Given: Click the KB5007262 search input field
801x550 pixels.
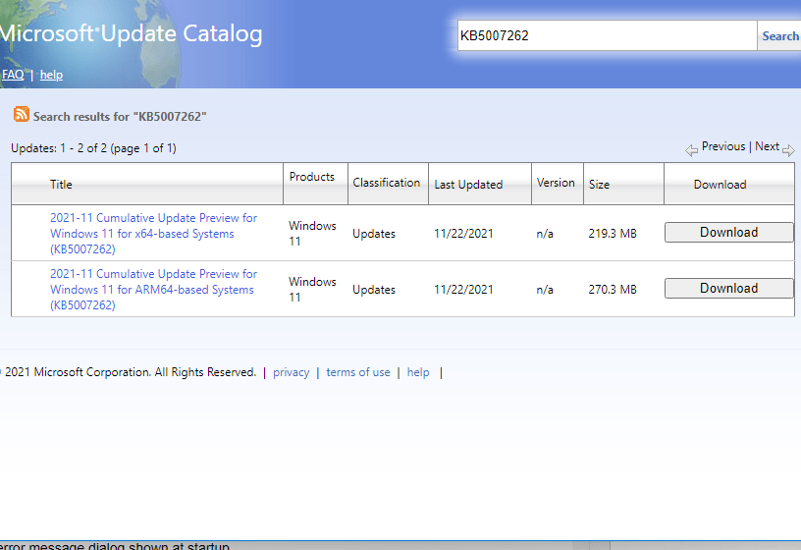Looking at the screenshot, I should click(x=607, y=35).
